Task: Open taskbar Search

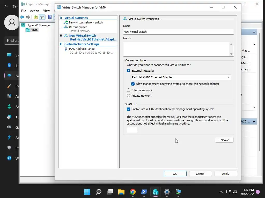Action: [x=99, y=192]
